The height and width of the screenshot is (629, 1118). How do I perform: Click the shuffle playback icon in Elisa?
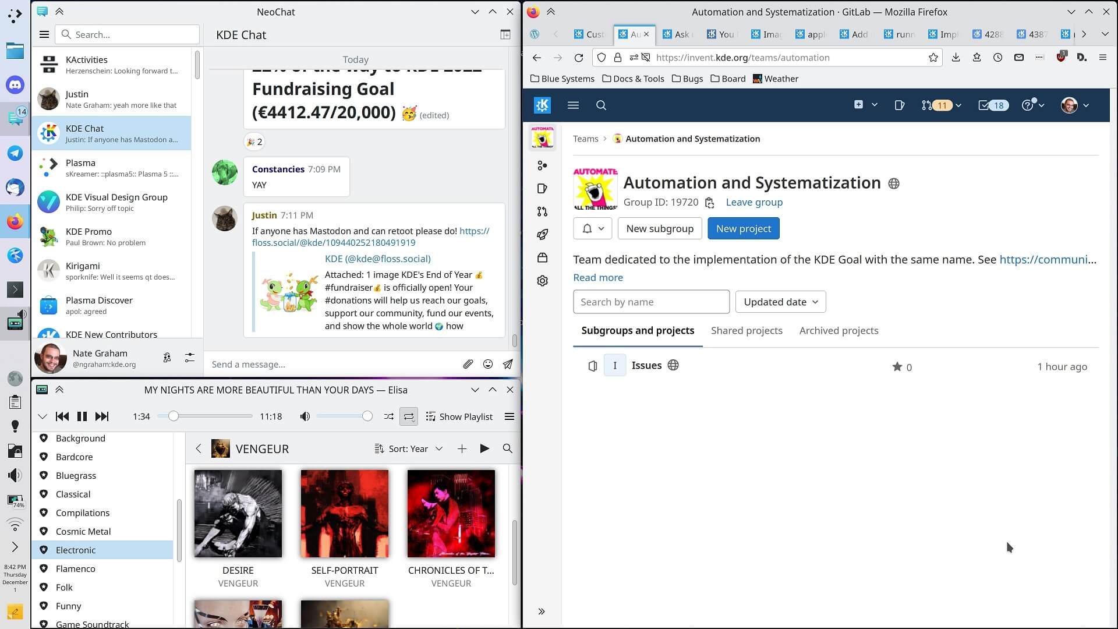(388, 416)
